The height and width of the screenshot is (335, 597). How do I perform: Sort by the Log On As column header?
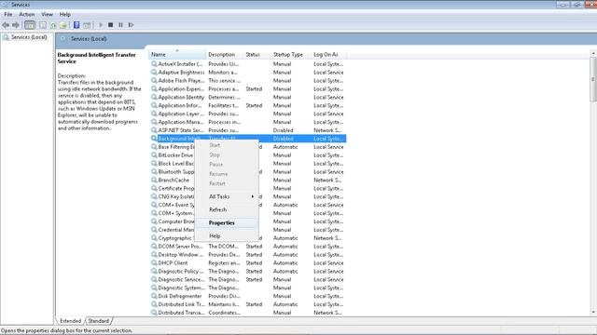click(x=328, y=55)
